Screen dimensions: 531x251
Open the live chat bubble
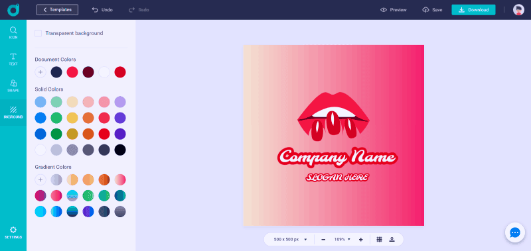click(x=515, y=232)
